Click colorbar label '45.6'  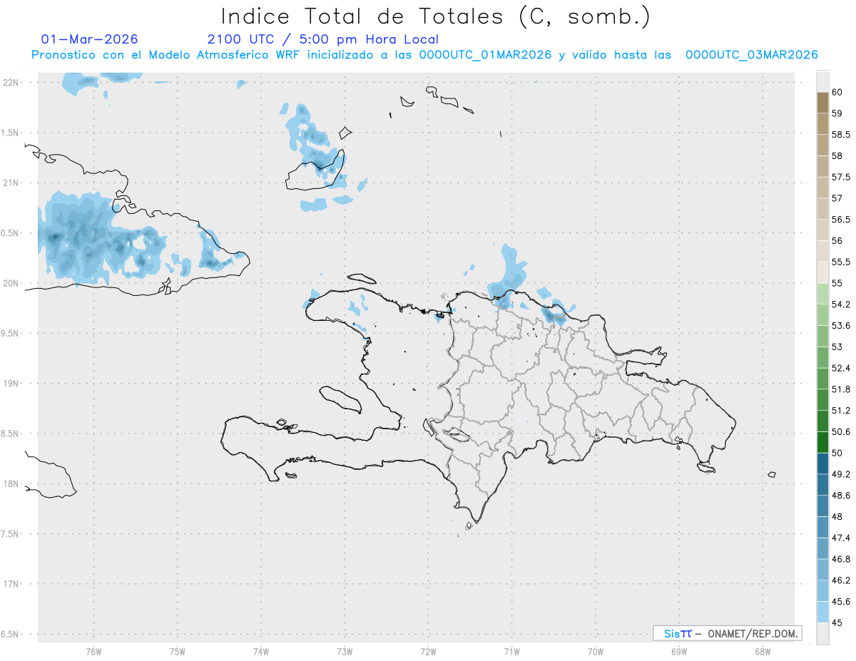pos(840,601)
